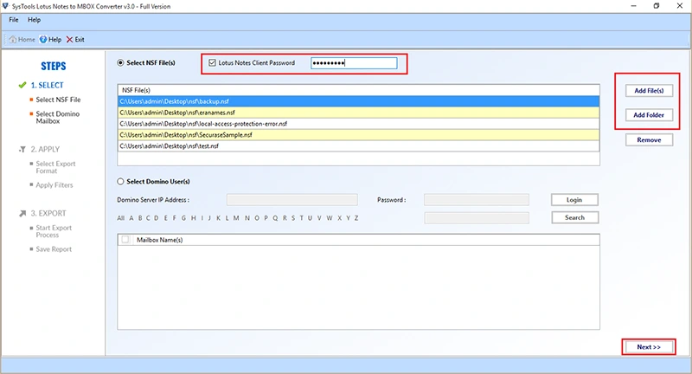Uncheck Lotus Notes Client Password checkbox

point(212,62)
